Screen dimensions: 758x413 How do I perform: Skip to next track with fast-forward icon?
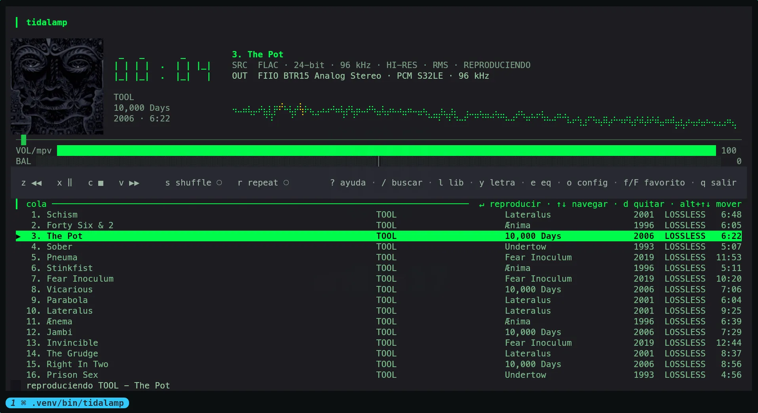(134, 183)
